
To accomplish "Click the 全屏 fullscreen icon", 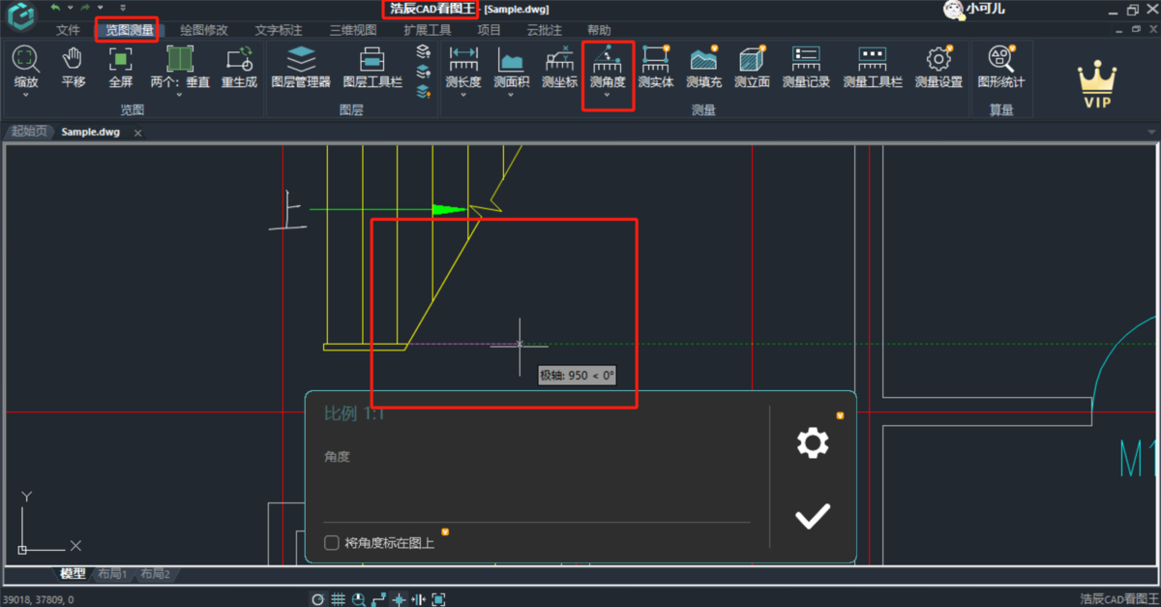I will (120, 66).
